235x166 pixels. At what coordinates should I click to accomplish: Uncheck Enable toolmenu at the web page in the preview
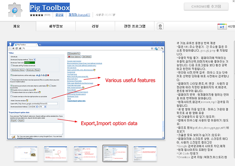11,75
